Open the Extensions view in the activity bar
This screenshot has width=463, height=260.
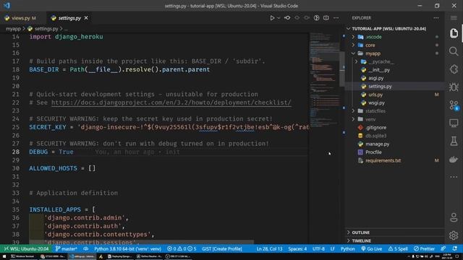[x=454, y=69]
